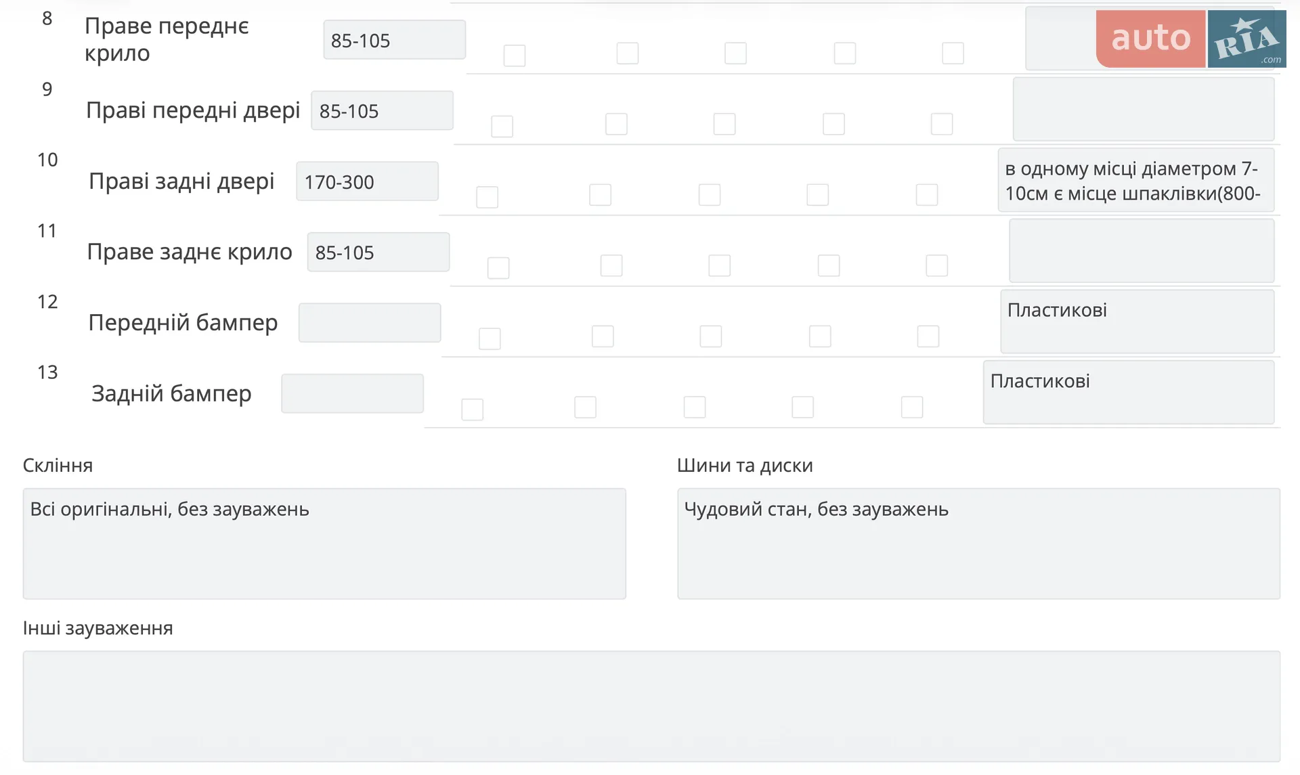Tick the fourth checkbox for Передній бампер
The height and width of the screenshot is (775, 1300).
[x=820, y=336]
